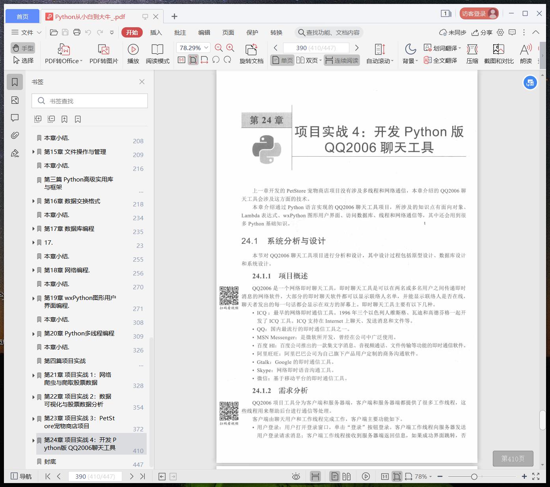Switch to 开始 ribbon tab
Screen dimensions: 550x487
click(x=132, y=32)
